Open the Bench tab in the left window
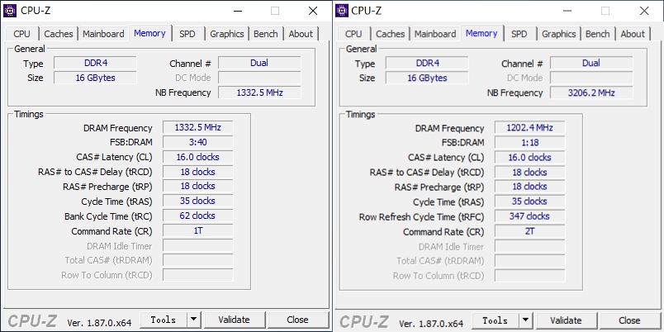 tap(265, 34)
